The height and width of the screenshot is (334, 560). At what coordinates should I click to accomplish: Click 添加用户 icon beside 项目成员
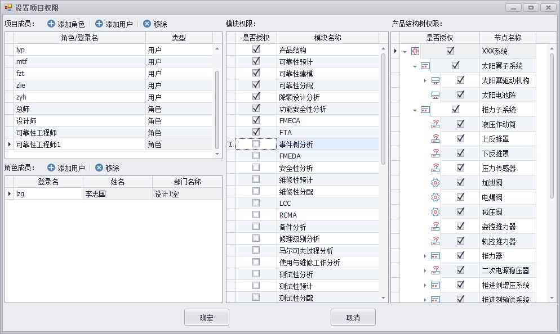tap(99, 24)
